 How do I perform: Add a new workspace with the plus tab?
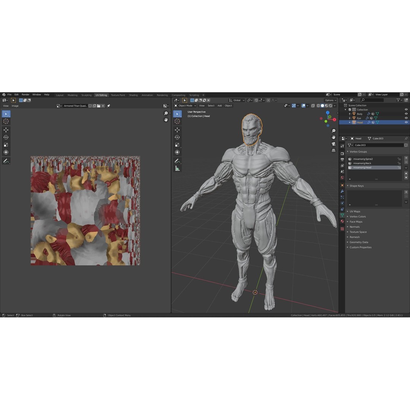(203, 95)
